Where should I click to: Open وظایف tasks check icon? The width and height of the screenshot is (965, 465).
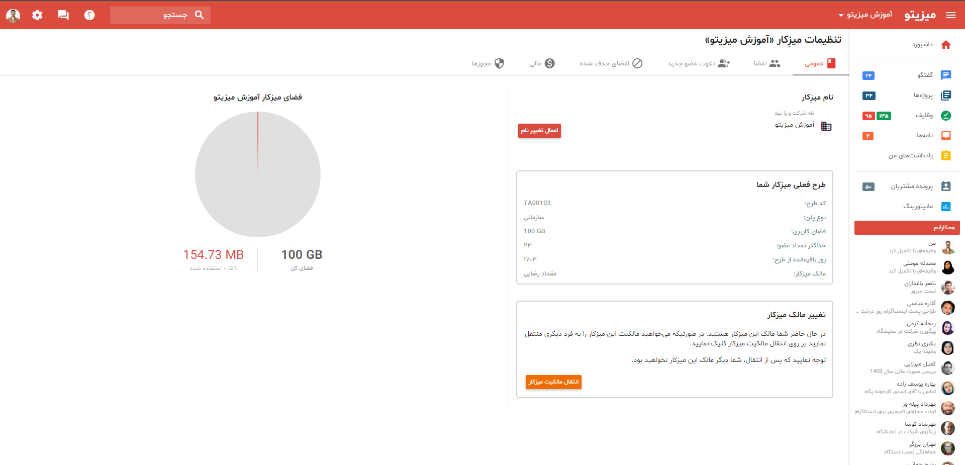tap(946, 115)
